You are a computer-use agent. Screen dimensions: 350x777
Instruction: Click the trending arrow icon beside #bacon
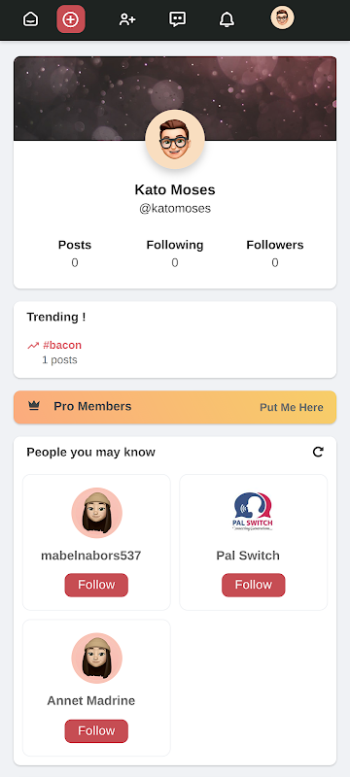[x=33, y=346]
